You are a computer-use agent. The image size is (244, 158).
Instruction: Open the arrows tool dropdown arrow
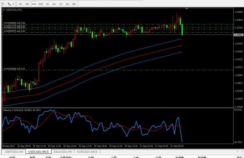coord(13,4)
